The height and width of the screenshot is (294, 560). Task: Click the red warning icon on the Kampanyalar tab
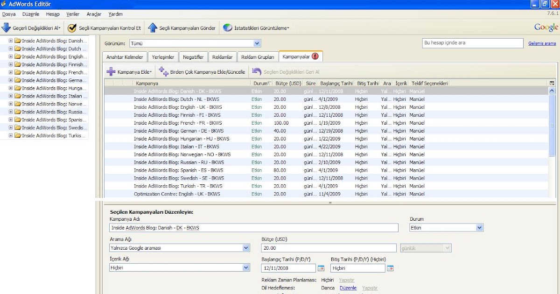coord(315,56)
